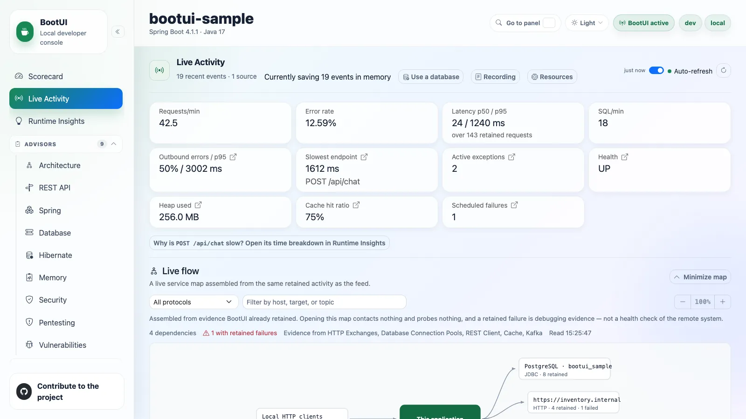Open Runtime Insights in the sidebar
Screen dimensions: 746x419
(66, 121)
